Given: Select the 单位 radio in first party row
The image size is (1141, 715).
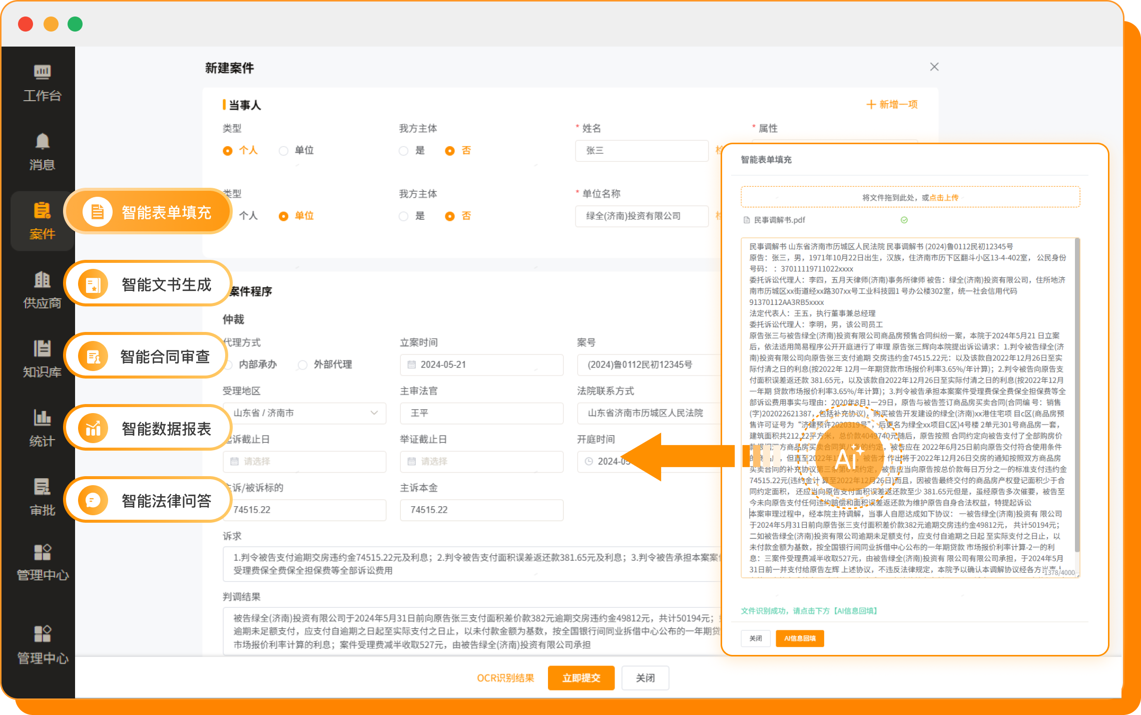Looking at the screenshot, I should (284, 151).
